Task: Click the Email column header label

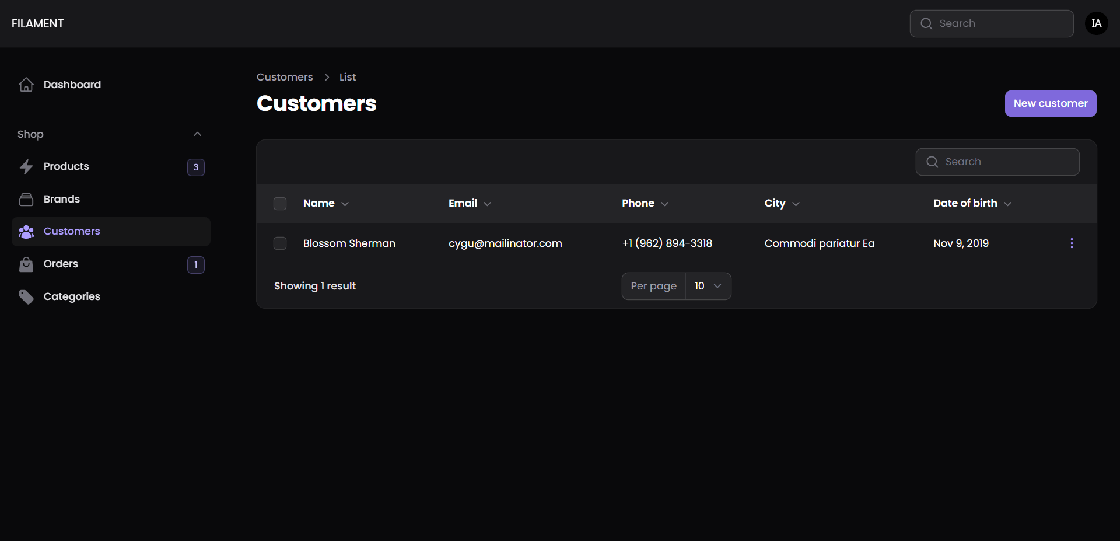Action: 463,203
